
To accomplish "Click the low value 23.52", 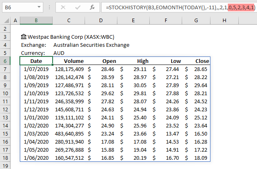I will coord(172,125).
